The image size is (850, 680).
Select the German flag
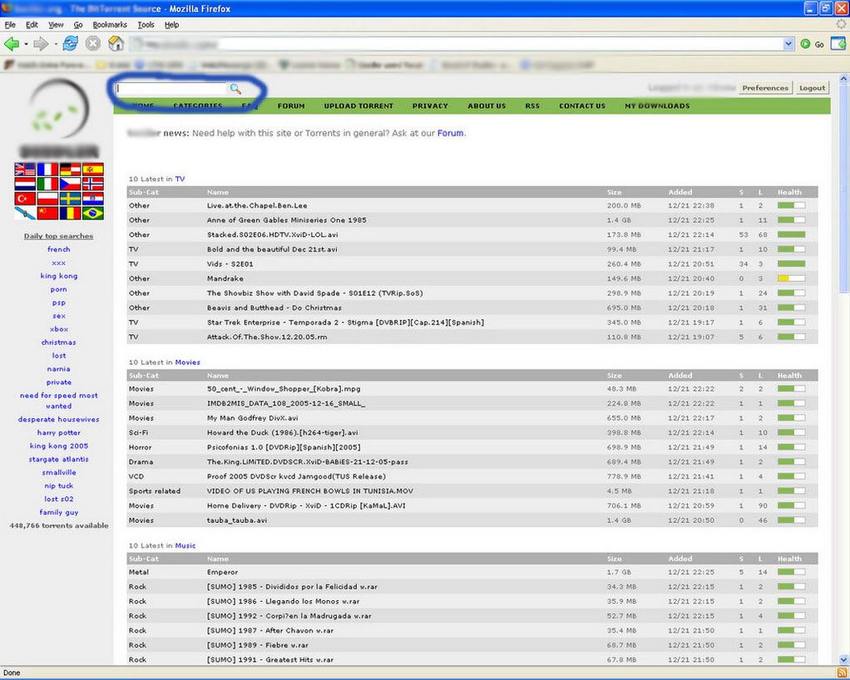tap(70, 170)
